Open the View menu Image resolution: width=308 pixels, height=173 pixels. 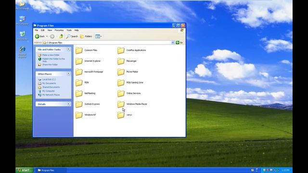(x=50, y=30)
